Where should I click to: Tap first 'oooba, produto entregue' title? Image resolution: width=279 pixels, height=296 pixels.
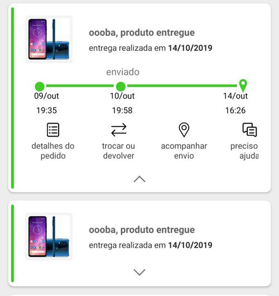tap(142, 32)
